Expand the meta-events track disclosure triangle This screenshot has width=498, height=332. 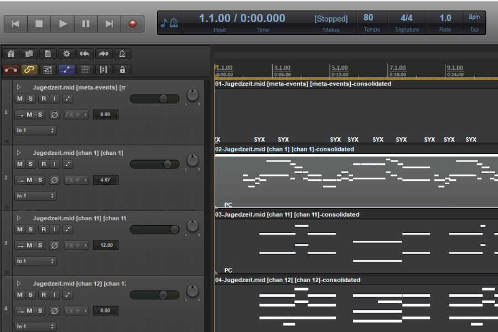point(19,87)
